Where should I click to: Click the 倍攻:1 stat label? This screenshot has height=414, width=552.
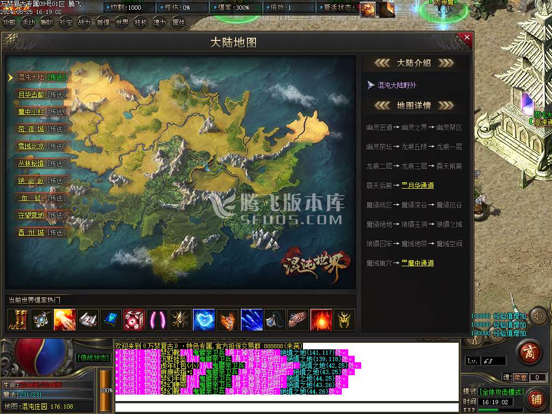point(280,8)
